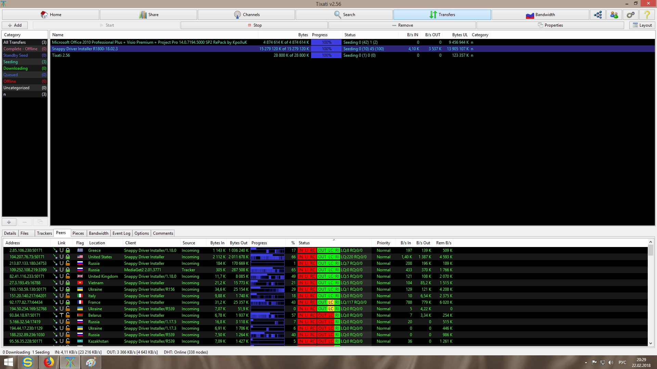Click the Vietnam flag icon

click(x=80, y=283)
